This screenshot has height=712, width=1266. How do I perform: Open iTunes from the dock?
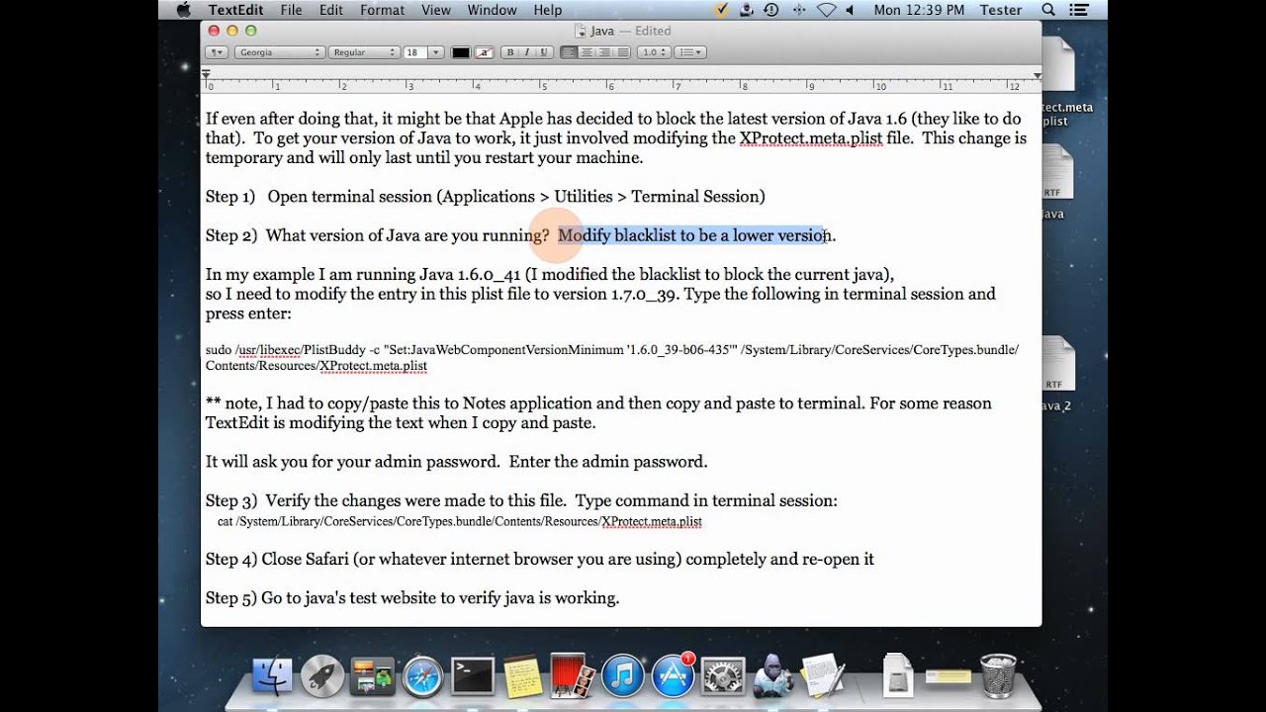(x=623, y=676)
